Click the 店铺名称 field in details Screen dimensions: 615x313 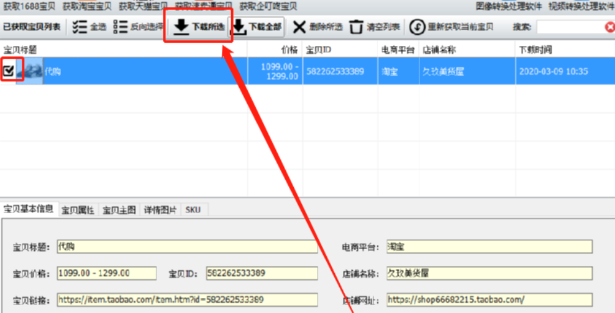[x=490, y=273]
